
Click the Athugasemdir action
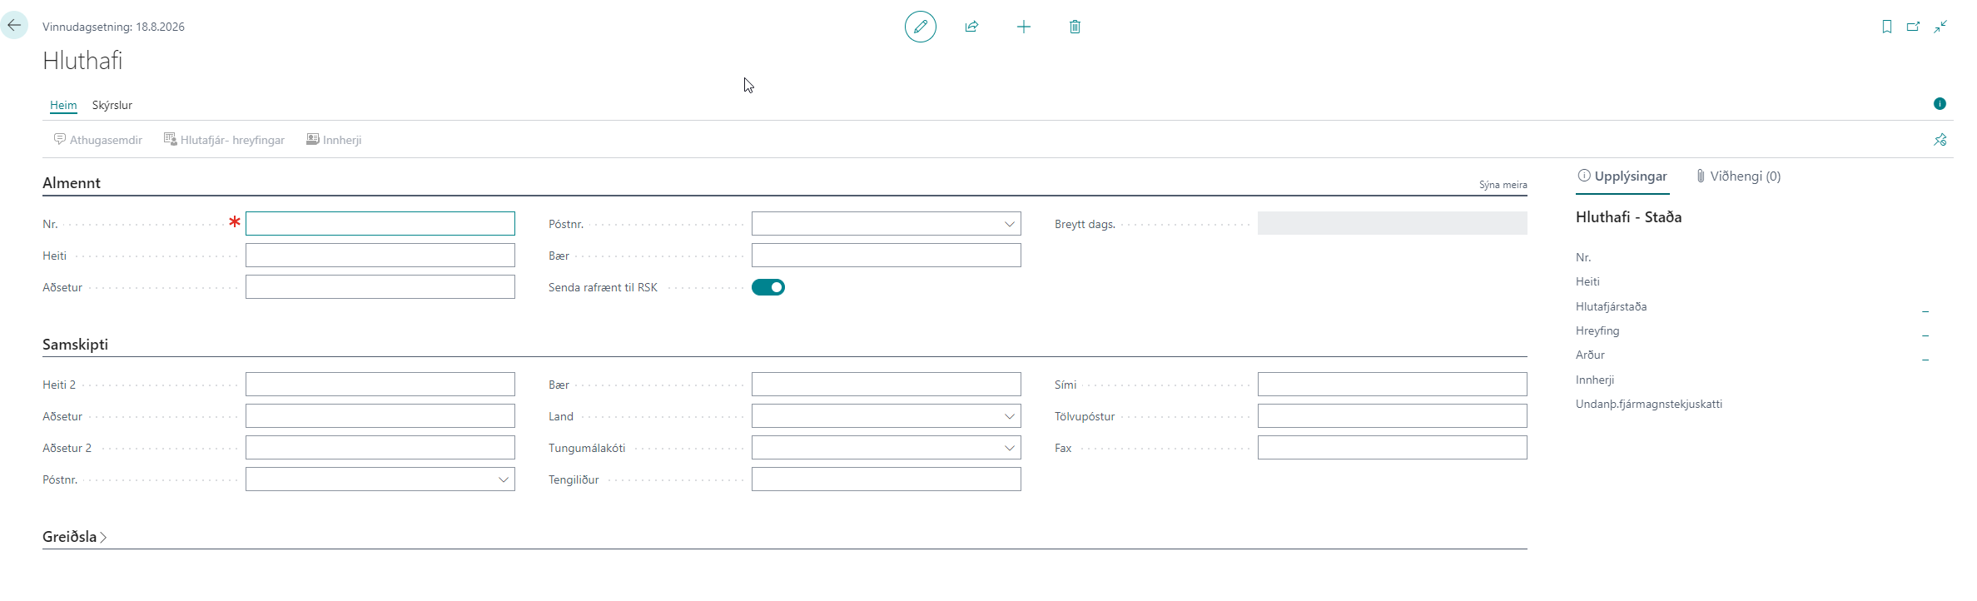98,140
